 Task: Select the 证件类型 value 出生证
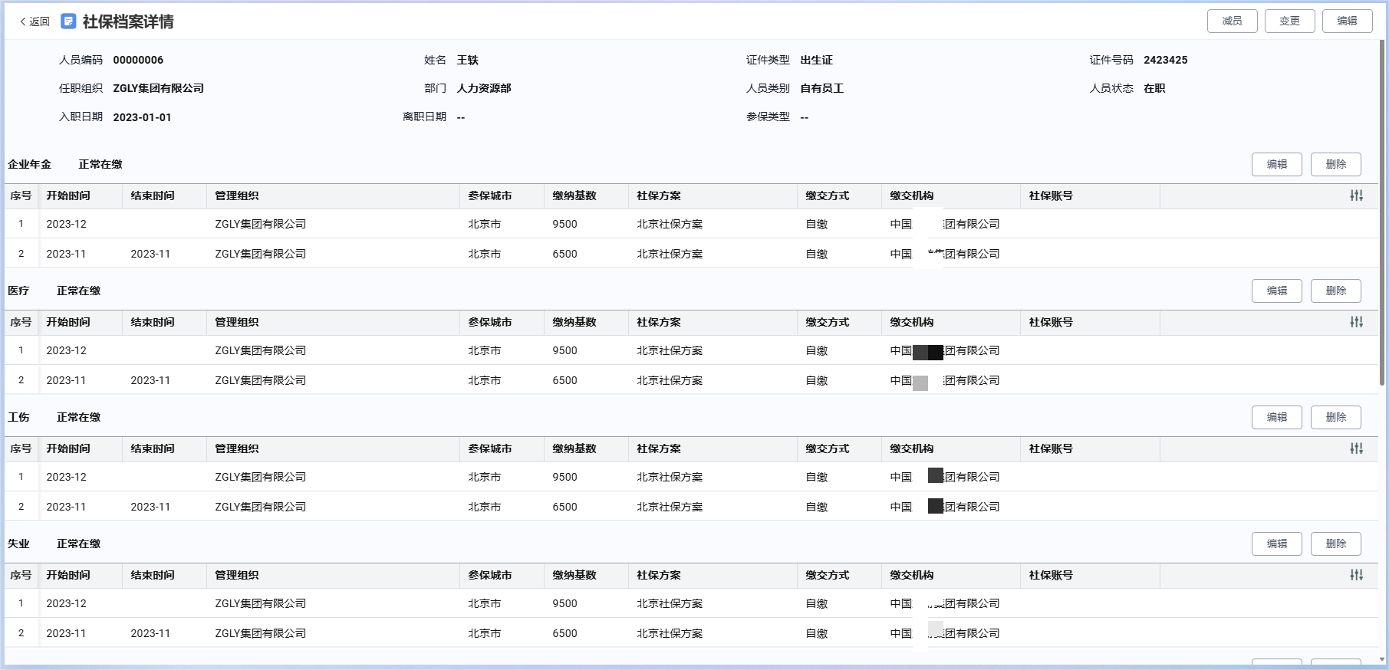816,60
